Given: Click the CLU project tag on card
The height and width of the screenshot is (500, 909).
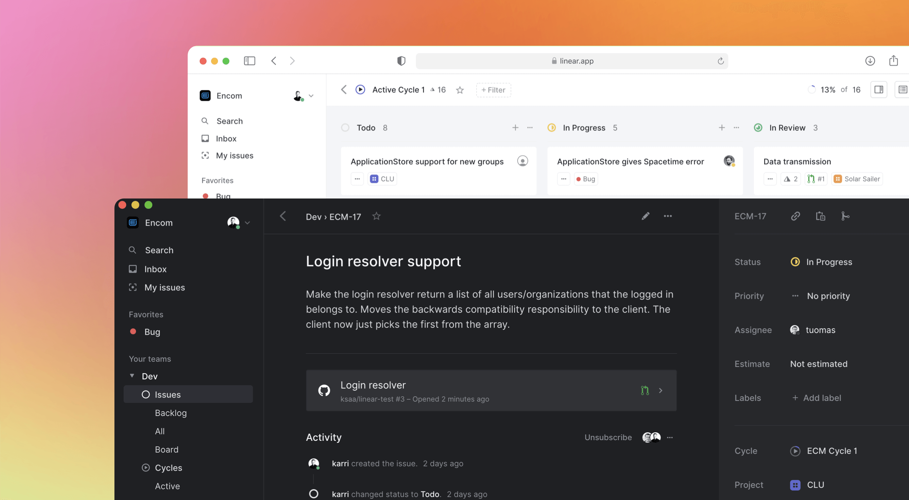Looking at the screenshot, I should click(x=382, y=179).
